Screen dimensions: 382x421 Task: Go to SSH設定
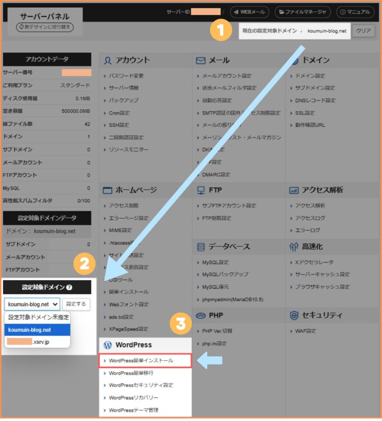point(119,125)
